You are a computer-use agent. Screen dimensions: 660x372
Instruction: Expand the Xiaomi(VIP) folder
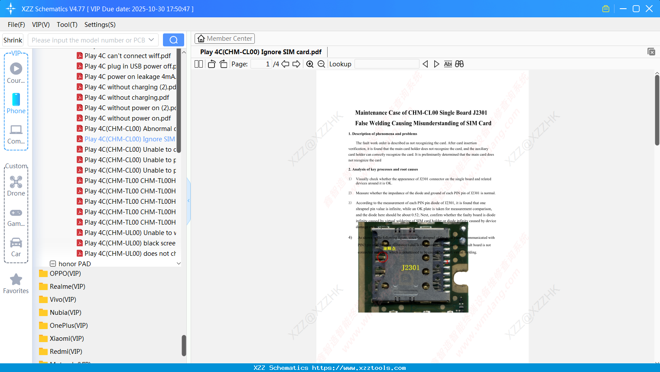tap(61, 339)
